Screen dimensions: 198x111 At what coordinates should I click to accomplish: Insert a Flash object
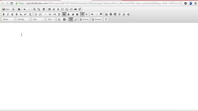click(x=111, y=14)
